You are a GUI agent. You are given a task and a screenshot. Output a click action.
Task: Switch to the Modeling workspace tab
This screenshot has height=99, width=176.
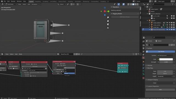tap(38, 1)
